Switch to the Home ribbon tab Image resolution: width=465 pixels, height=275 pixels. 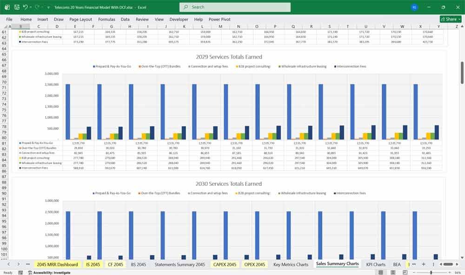click(26, 19)
